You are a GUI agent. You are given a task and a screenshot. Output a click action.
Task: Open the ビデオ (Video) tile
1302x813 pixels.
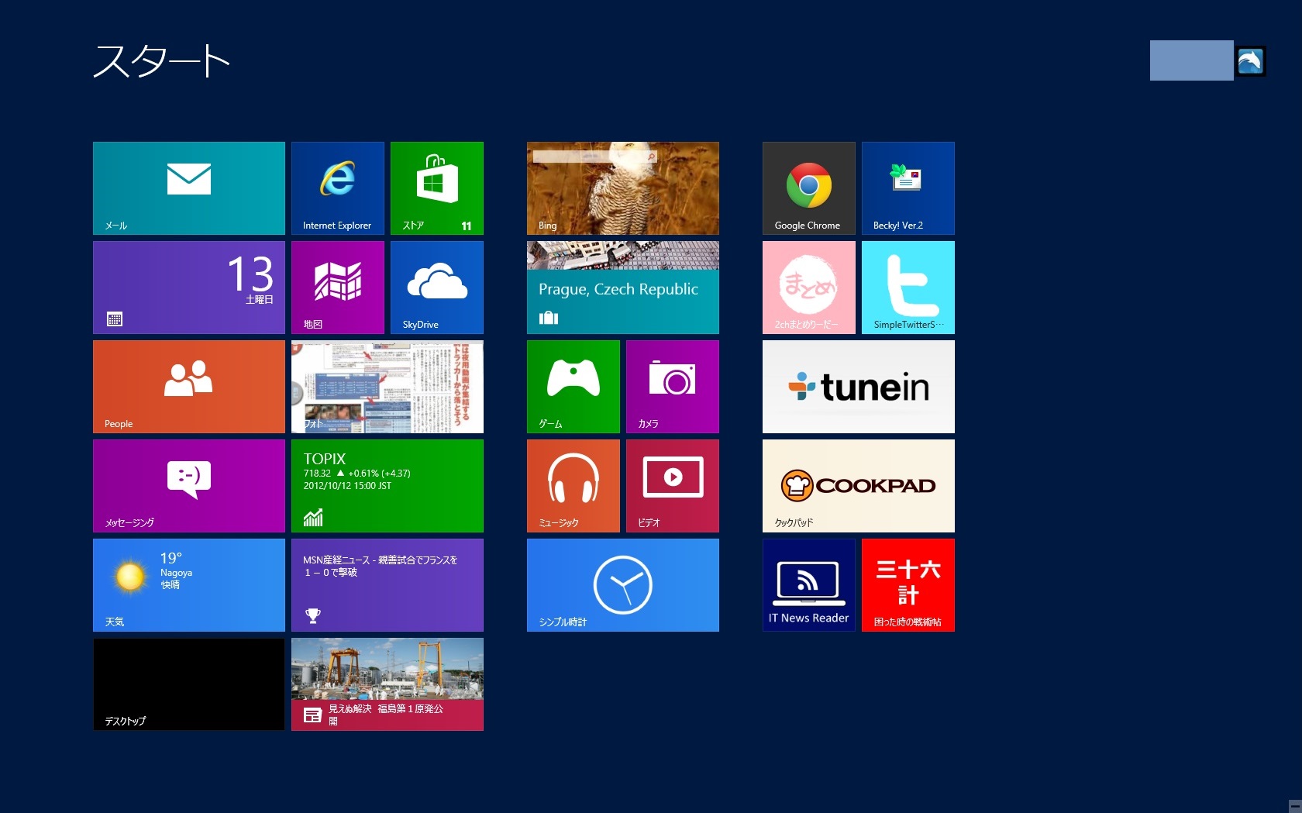coord(673,486)
